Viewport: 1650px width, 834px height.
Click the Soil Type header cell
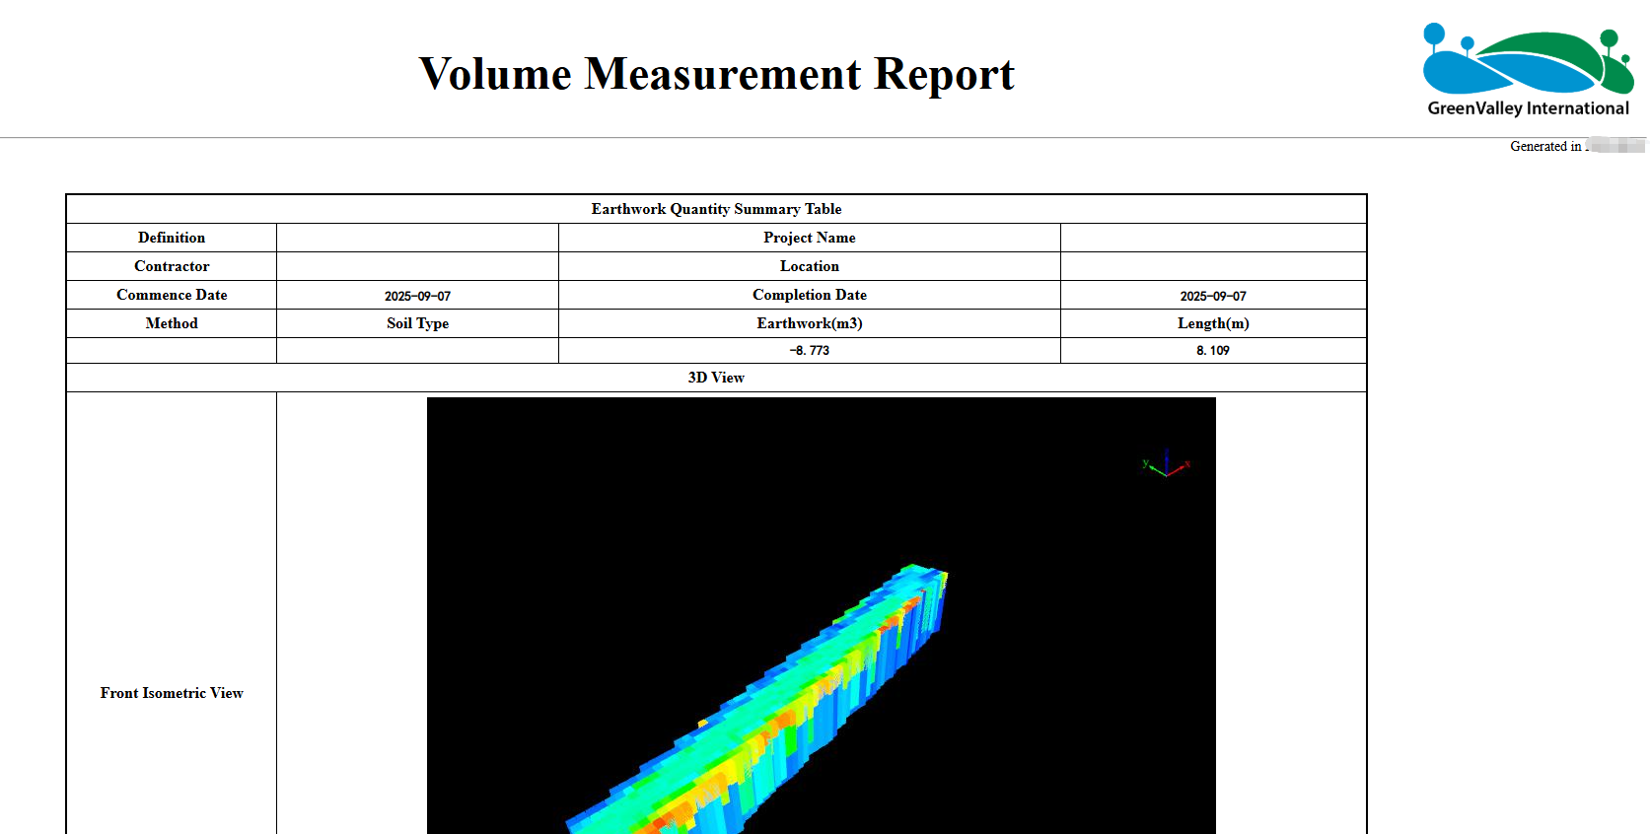[x=417, y=323]
